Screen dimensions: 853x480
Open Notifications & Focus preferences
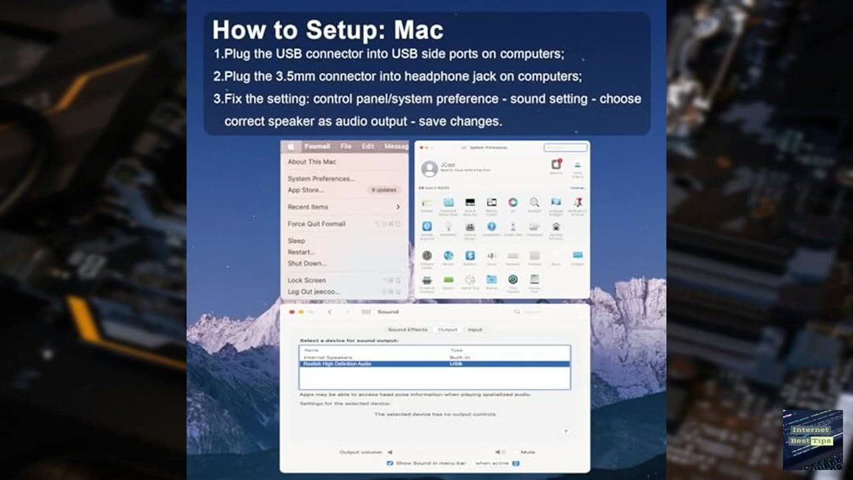[x=578, y=203]
